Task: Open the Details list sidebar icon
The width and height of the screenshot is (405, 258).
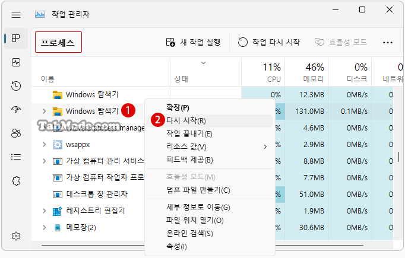Action: [16, 157]
